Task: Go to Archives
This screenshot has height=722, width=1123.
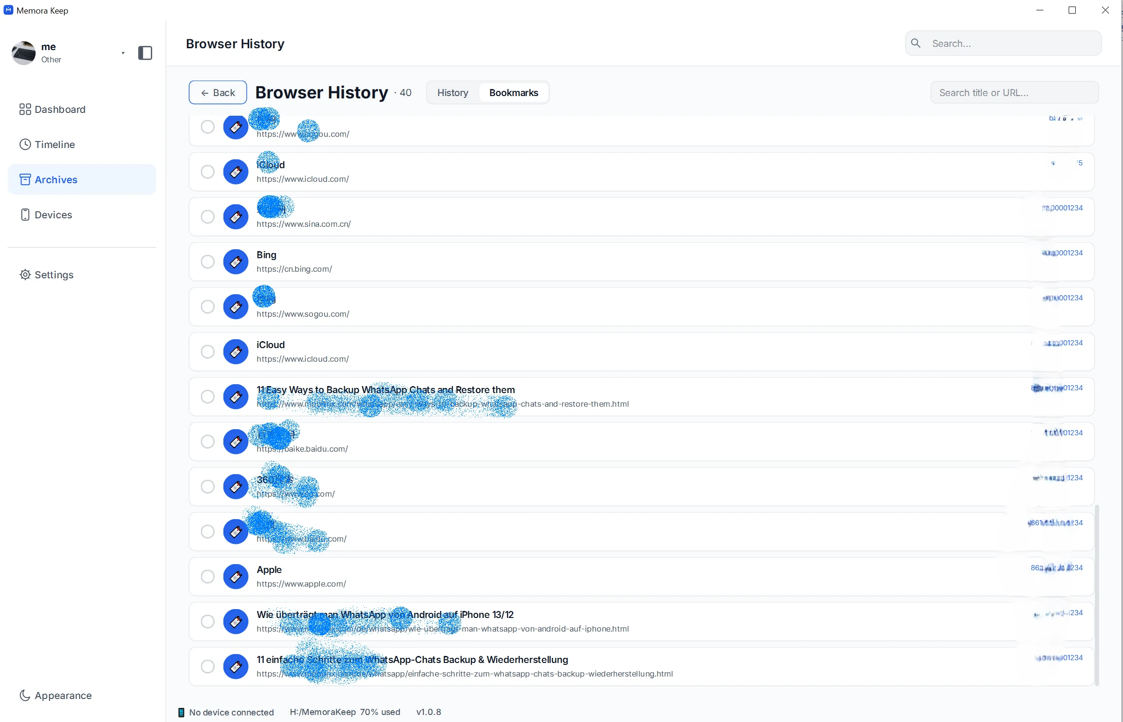Action: [x=81, y=179]
